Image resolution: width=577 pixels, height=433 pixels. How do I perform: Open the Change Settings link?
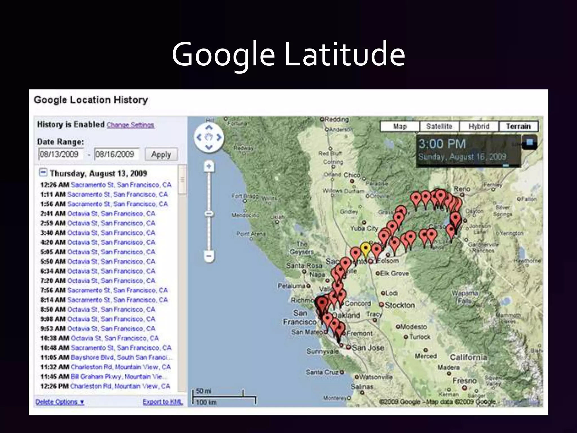[x=130, y=125]
